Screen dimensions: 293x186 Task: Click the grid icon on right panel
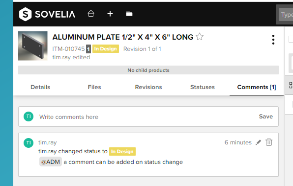point(291,85)
